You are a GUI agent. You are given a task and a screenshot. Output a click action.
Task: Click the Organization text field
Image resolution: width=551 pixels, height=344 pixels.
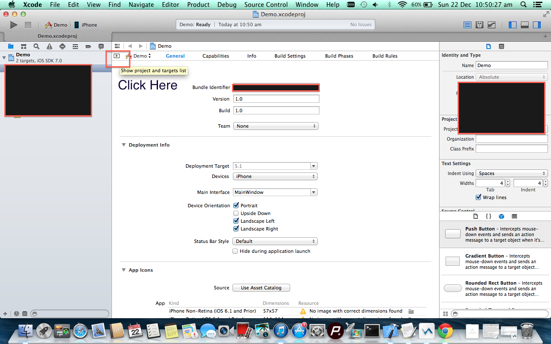512,139
